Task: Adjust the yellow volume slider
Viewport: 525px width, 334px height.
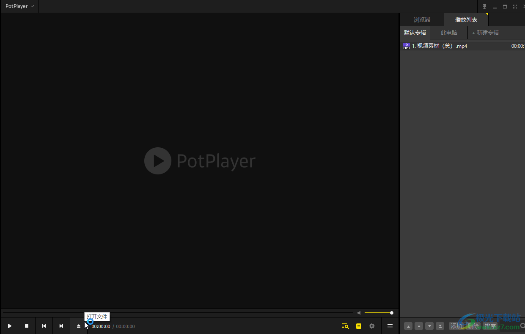Action: click(x=379, y=313)
